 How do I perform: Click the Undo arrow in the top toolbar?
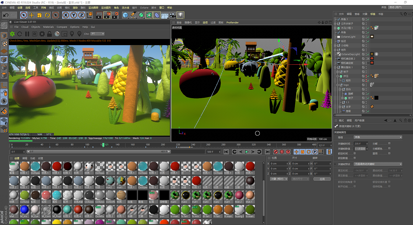pyautogui.click(x=5, y=15)
